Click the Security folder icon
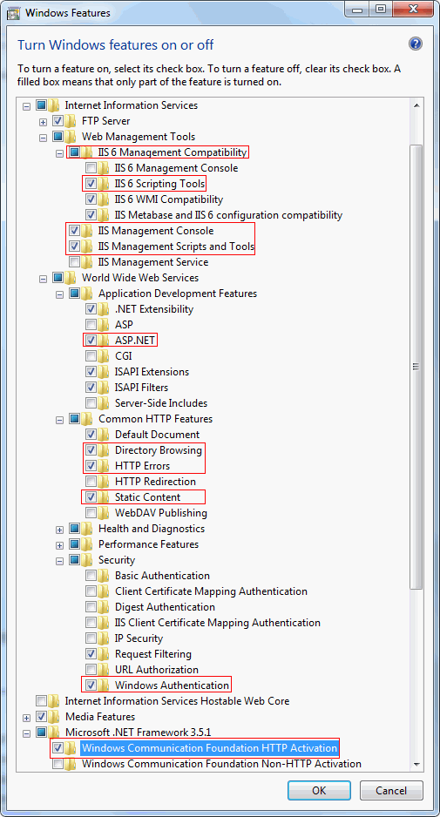The image size is (440, 817). (87, 559)
